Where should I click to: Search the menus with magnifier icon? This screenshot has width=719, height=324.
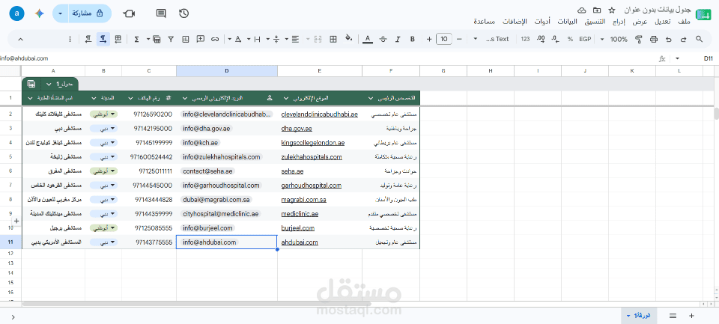pyautogui.click(x=699, y=40)
